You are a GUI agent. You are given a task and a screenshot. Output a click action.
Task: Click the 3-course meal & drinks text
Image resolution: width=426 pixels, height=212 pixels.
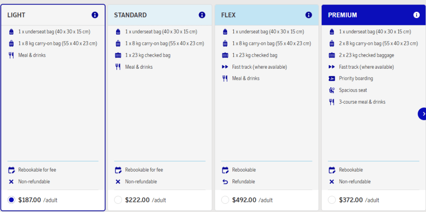tap(362, 102)
